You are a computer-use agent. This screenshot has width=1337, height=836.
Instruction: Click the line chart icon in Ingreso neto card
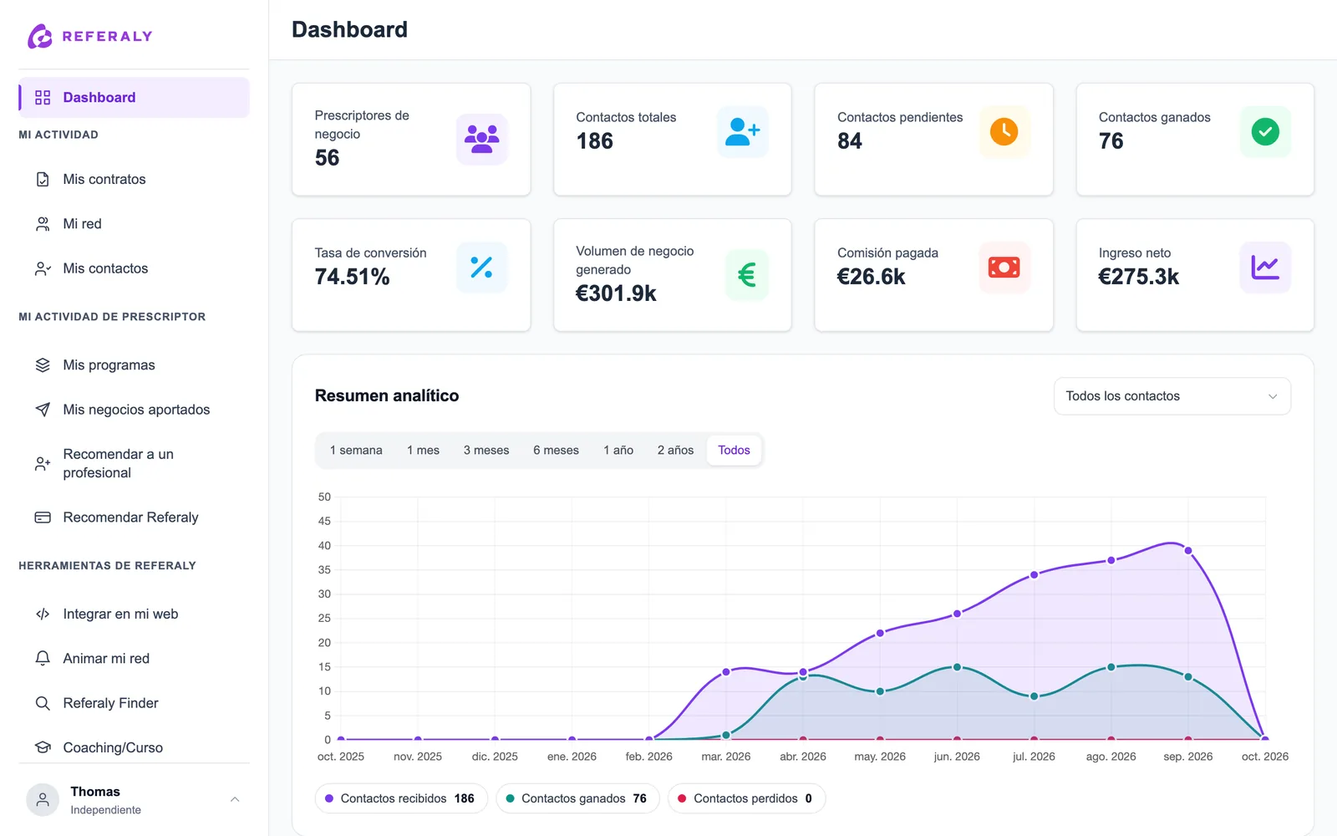pyautogui.click(x=1265, y=268)
